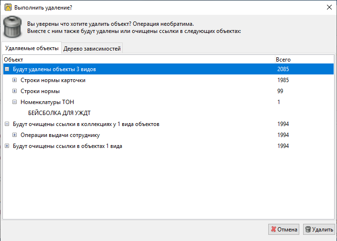Click the large trash can icon

pos(12,27)
